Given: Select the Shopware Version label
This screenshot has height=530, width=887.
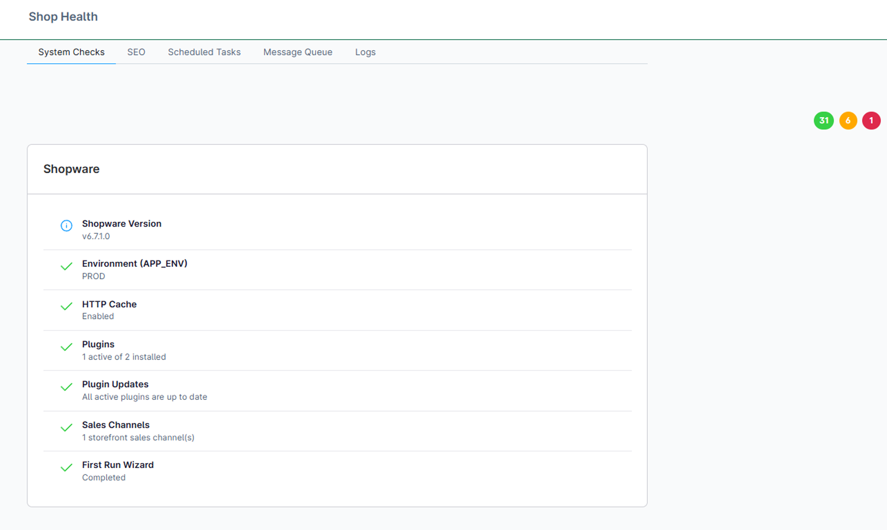Looking at the screenshot, I should point(122,223).
